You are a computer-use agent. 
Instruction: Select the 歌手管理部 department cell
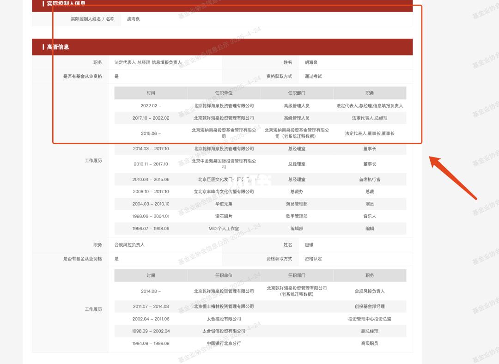pos(297,216)
